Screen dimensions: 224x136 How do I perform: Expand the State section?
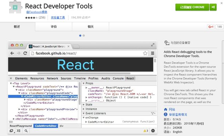(x=84, y=104)
